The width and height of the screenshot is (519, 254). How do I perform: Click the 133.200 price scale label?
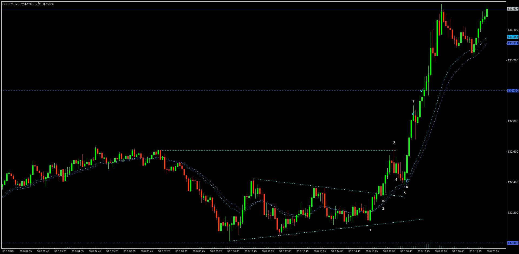point(513,60)
